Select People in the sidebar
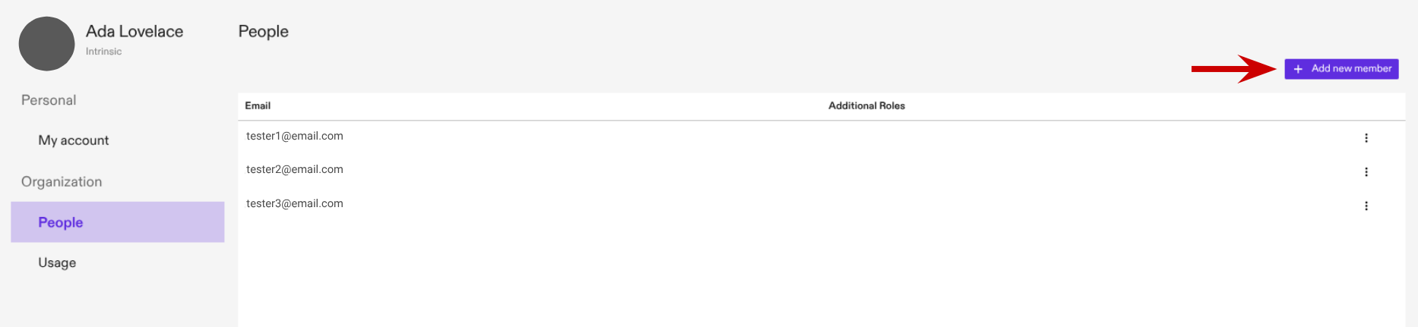1418x327 pixels. coord(61,222)
